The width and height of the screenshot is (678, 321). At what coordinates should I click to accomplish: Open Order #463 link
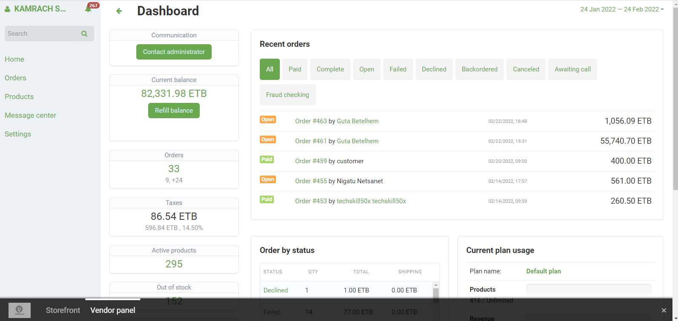click(x=311, y=121)
